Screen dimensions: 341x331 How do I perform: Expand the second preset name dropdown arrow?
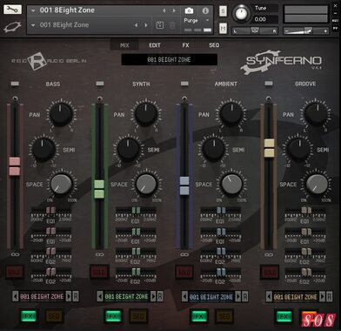click(33, 25)
